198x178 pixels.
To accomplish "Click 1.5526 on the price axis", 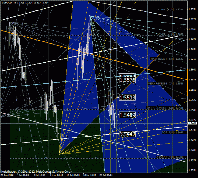I will pos(192,100).
